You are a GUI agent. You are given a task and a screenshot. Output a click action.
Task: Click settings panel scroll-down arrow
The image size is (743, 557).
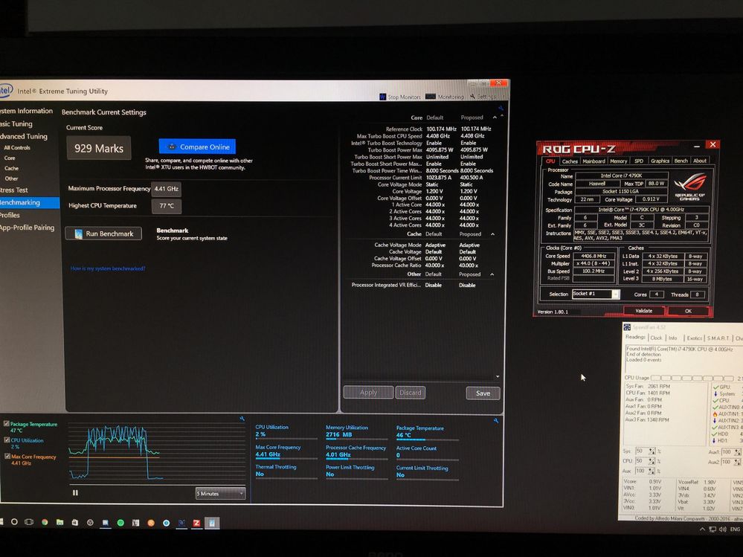tap(497, 376)
